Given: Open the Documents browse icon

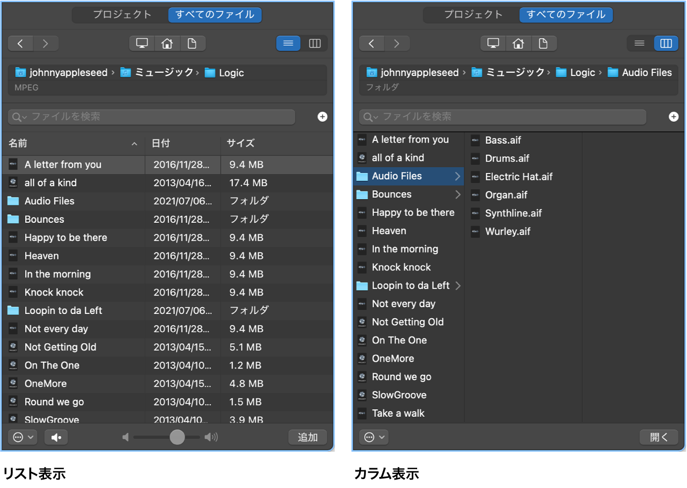Looking at the screenshot, I should pyautogui.click(x=193, y=43).
